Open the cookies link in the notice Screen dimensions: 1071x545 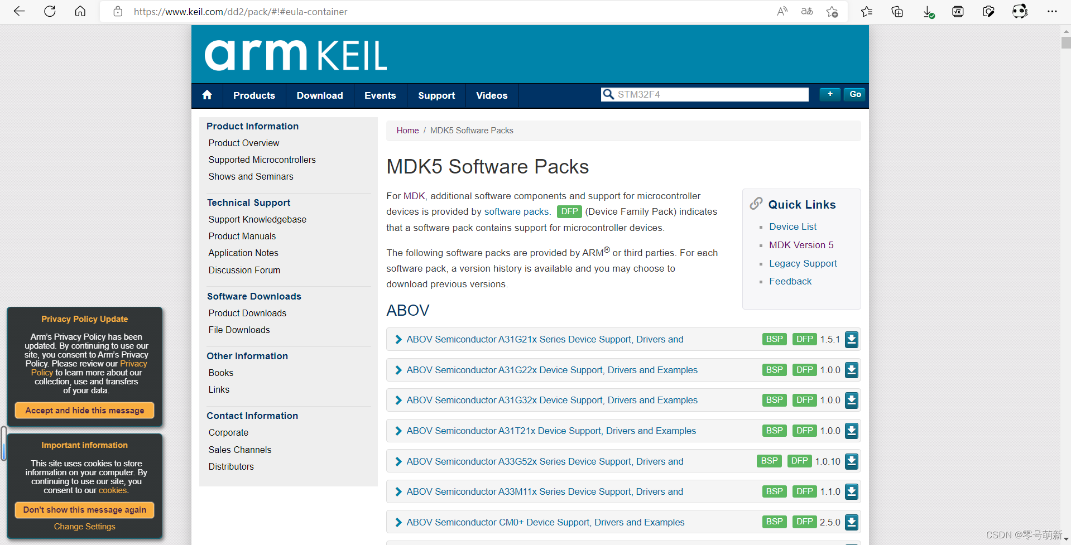click(113, 490)
